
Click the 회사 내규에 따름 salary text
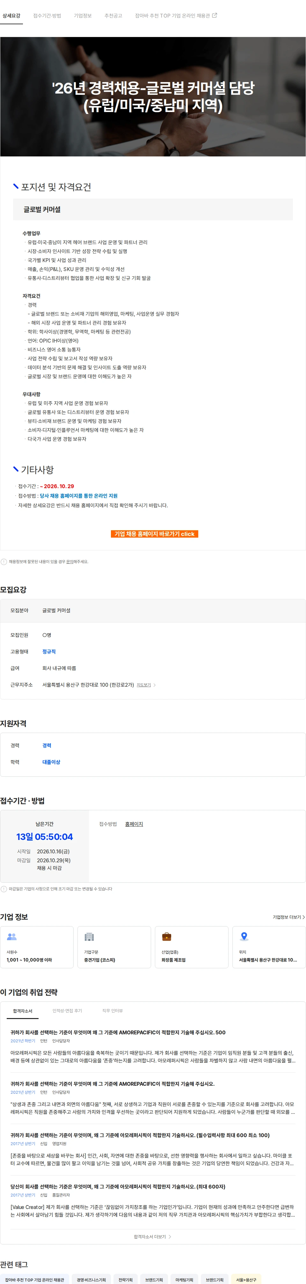click(x=59, y=668)
